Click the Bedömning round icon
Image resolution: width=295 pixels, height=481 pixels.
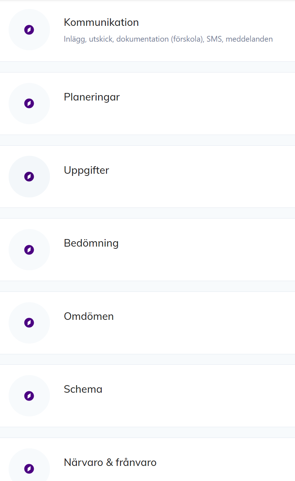coord(29,250)
